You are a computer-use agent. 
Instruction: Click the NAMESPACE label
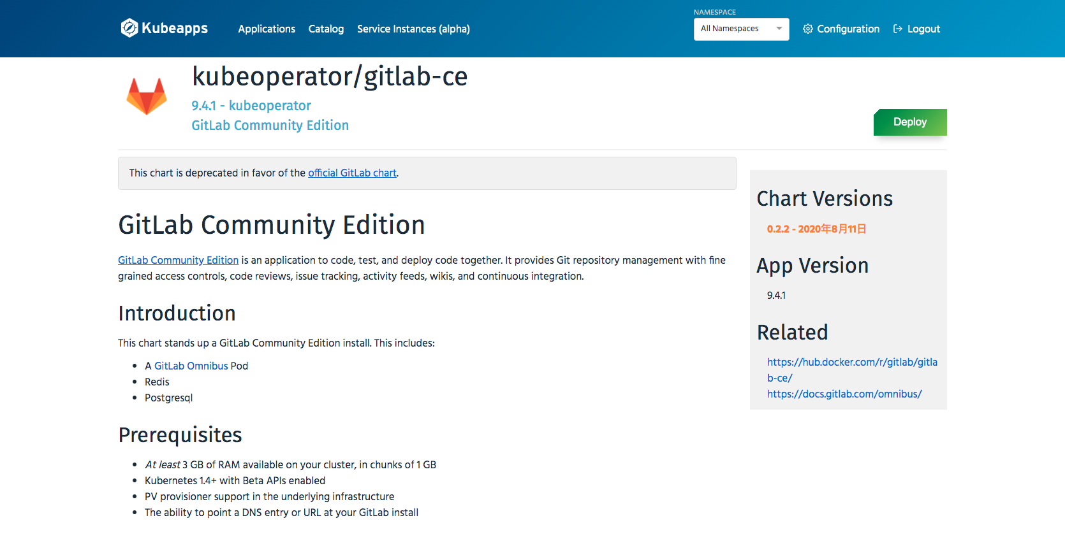[715, 12]
